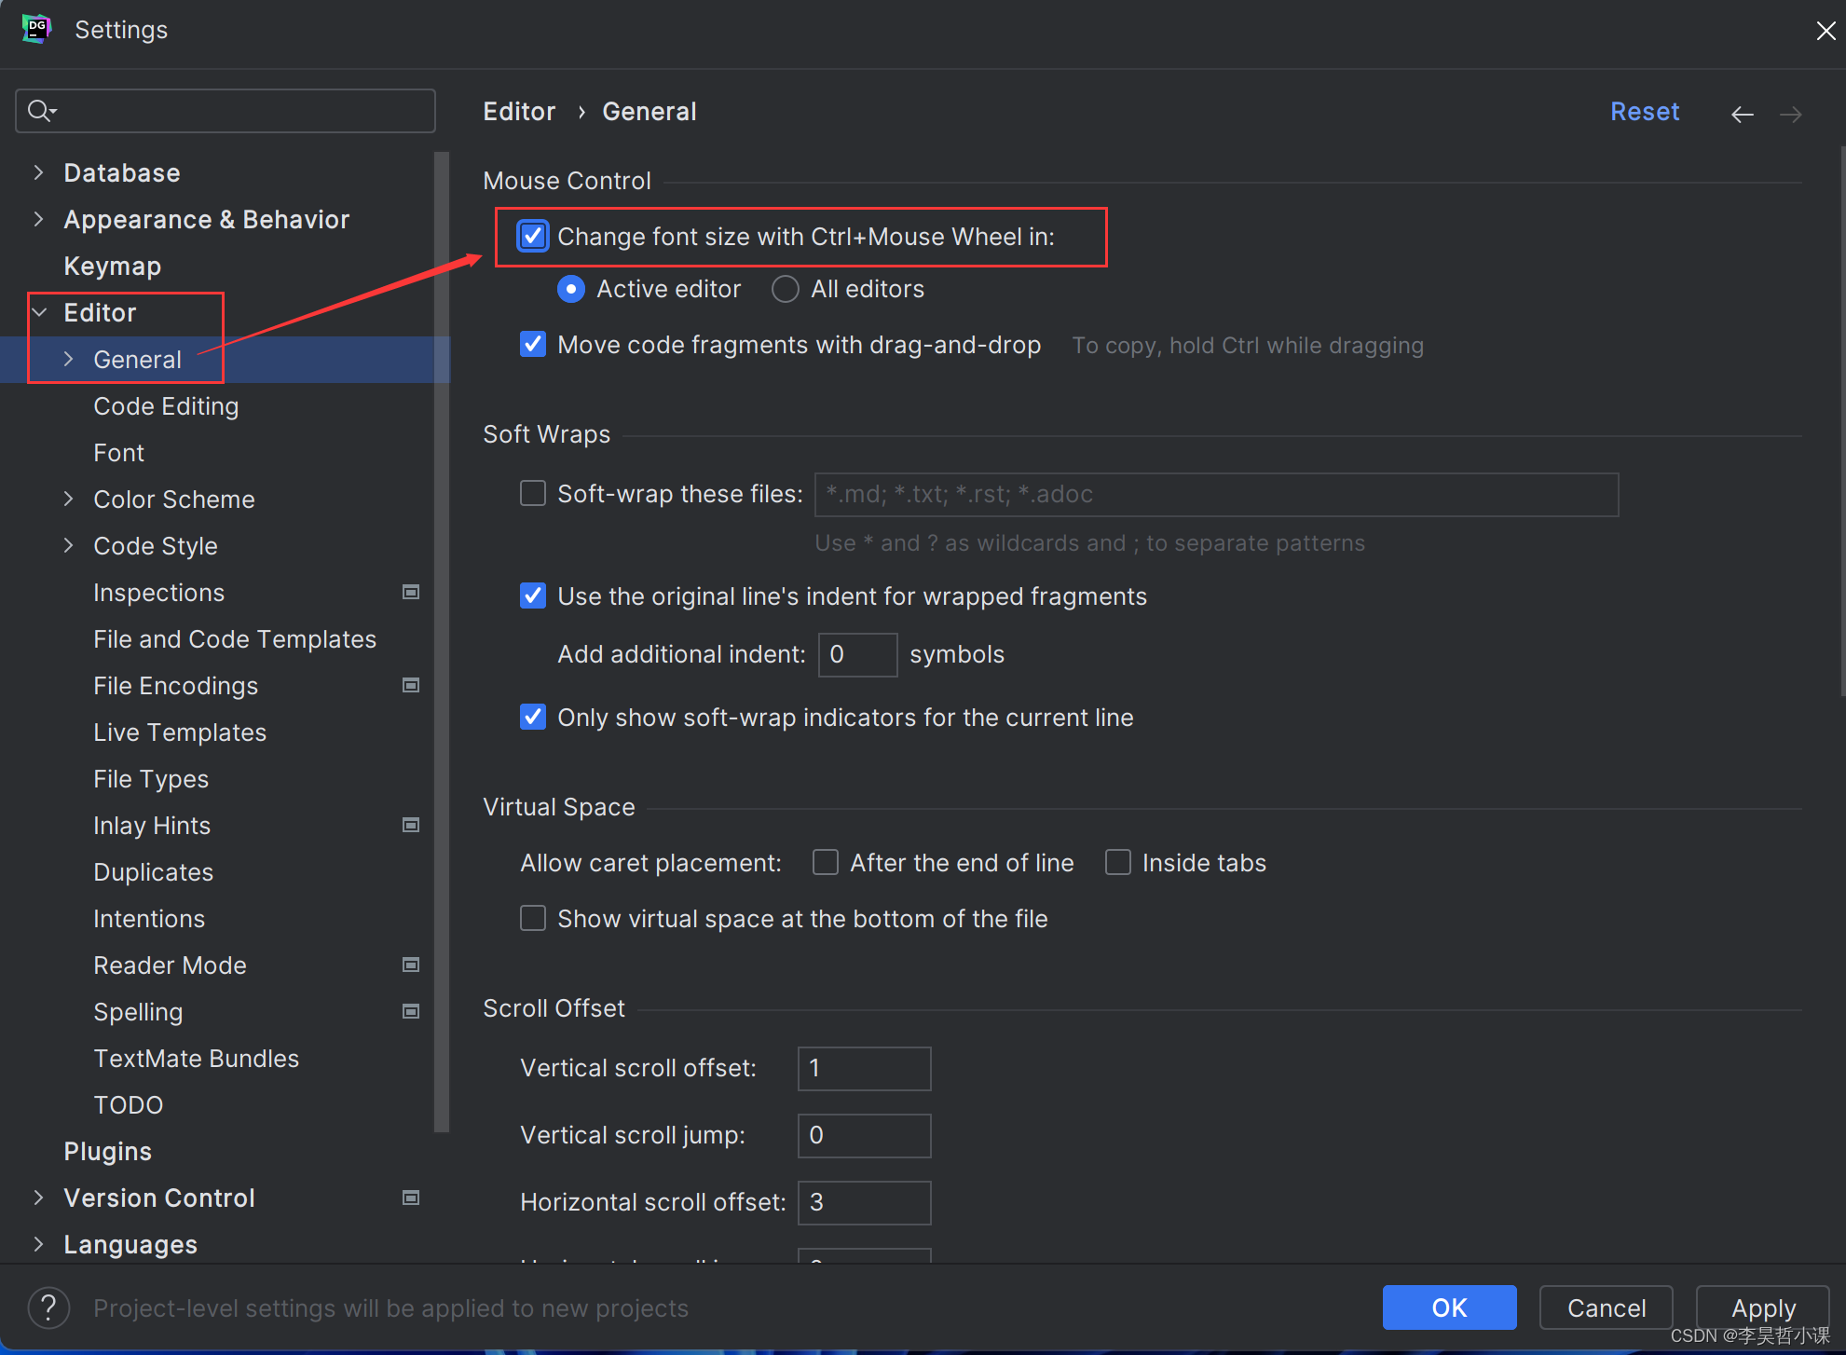Click project-level icon next to Inlay Hints

(410, 825)
